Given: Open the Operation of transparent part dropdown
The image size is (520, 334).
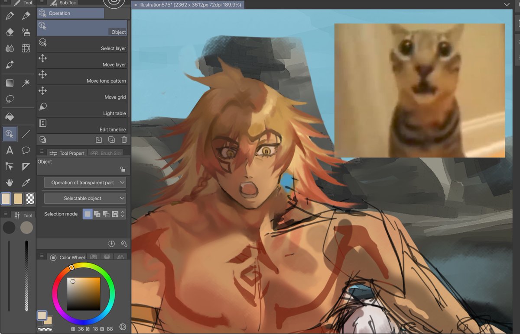Looking at the screenshot, I should click(x=85, y=183).
